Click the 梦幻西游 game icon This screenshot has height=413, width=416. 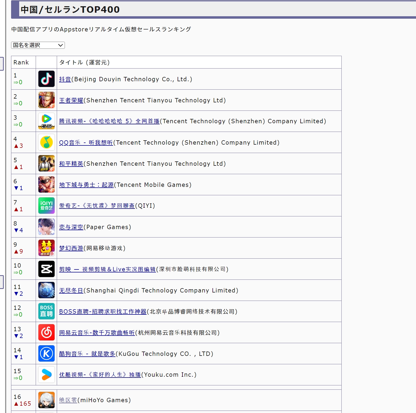click(x=46, y=248)
